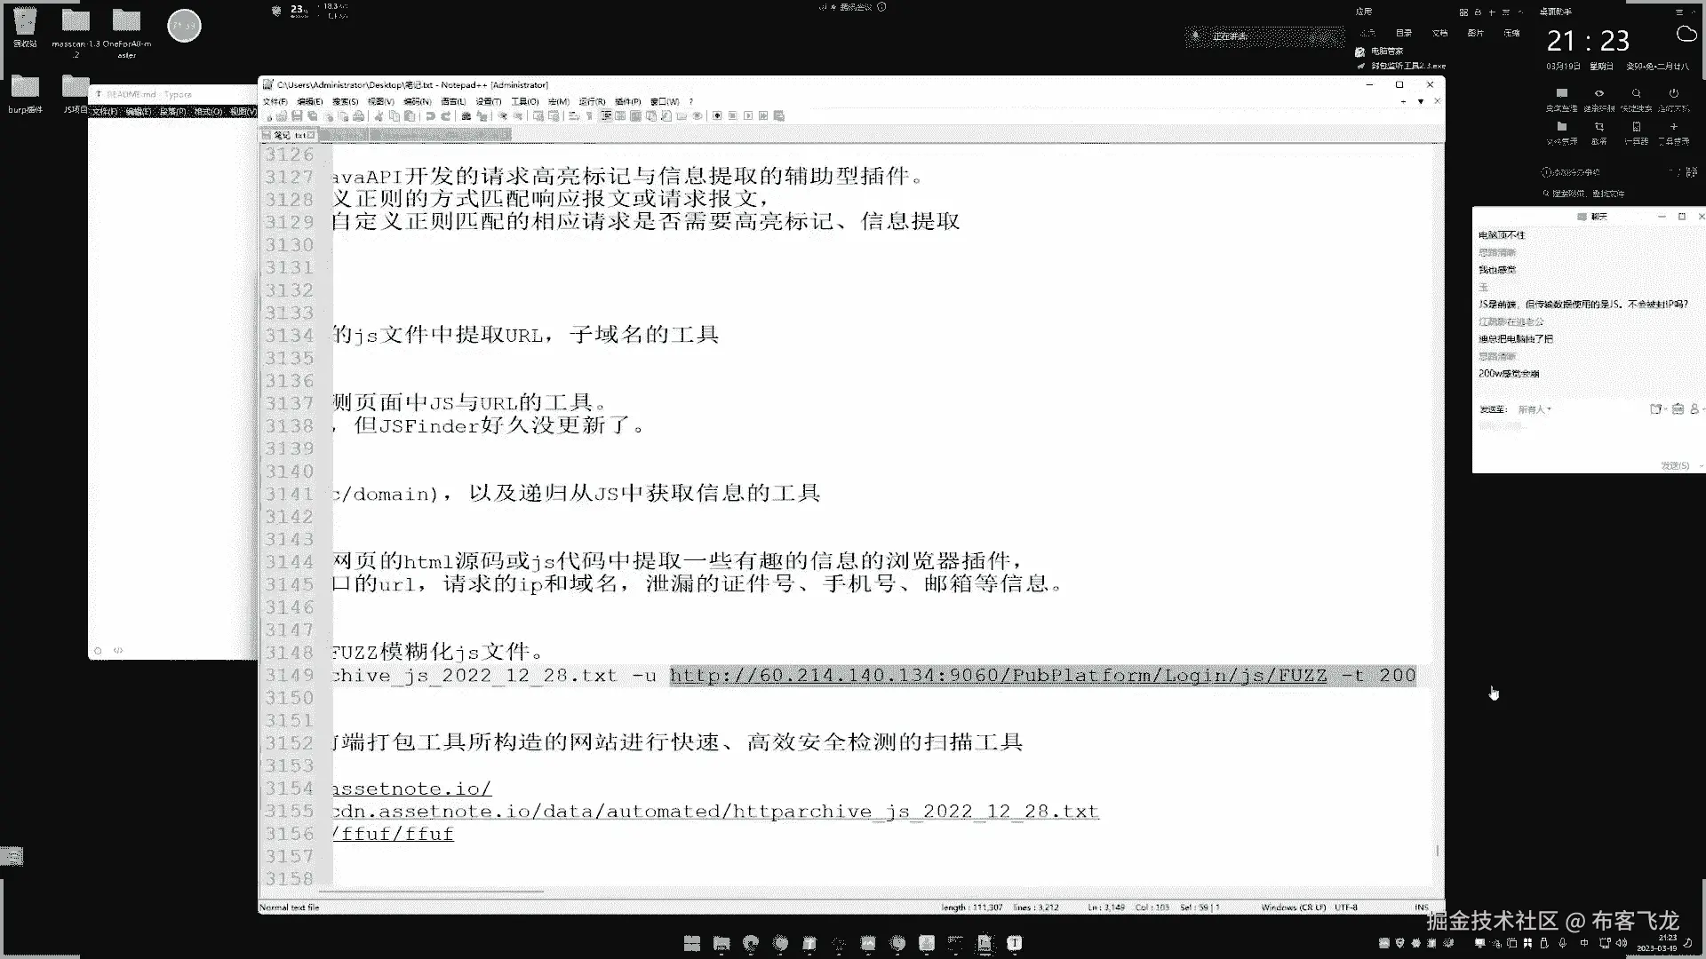The width and height of the screenshot is (1706, 959).
Task: Click the macro playback toolbar icon
Action: click(x=748, y=116)
